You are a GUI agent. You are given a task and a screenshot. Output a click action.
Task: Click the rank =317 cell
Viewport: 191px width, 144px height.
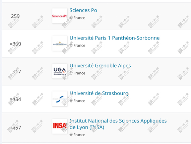coord(15,71)
